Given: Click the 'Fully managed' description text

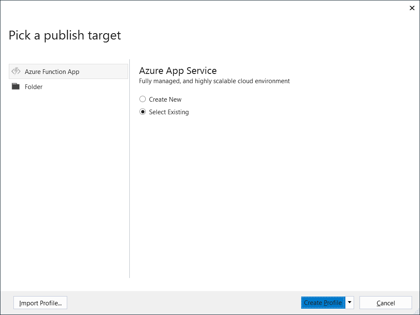Looking at the screenshot, I should (x=214, y=81).
